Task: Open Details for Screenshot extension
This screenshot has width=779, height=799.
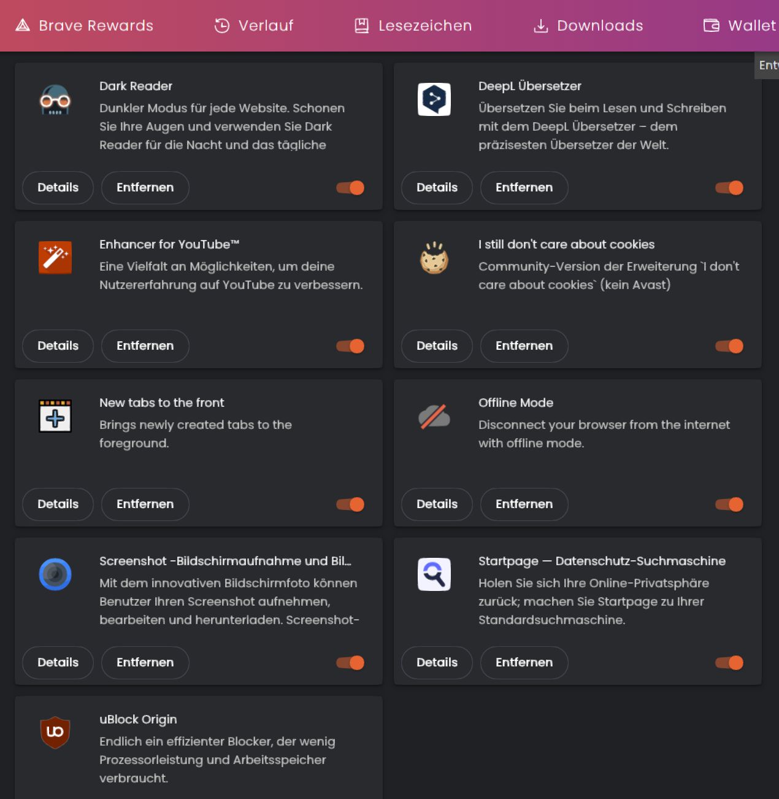Action: [58, 663]
